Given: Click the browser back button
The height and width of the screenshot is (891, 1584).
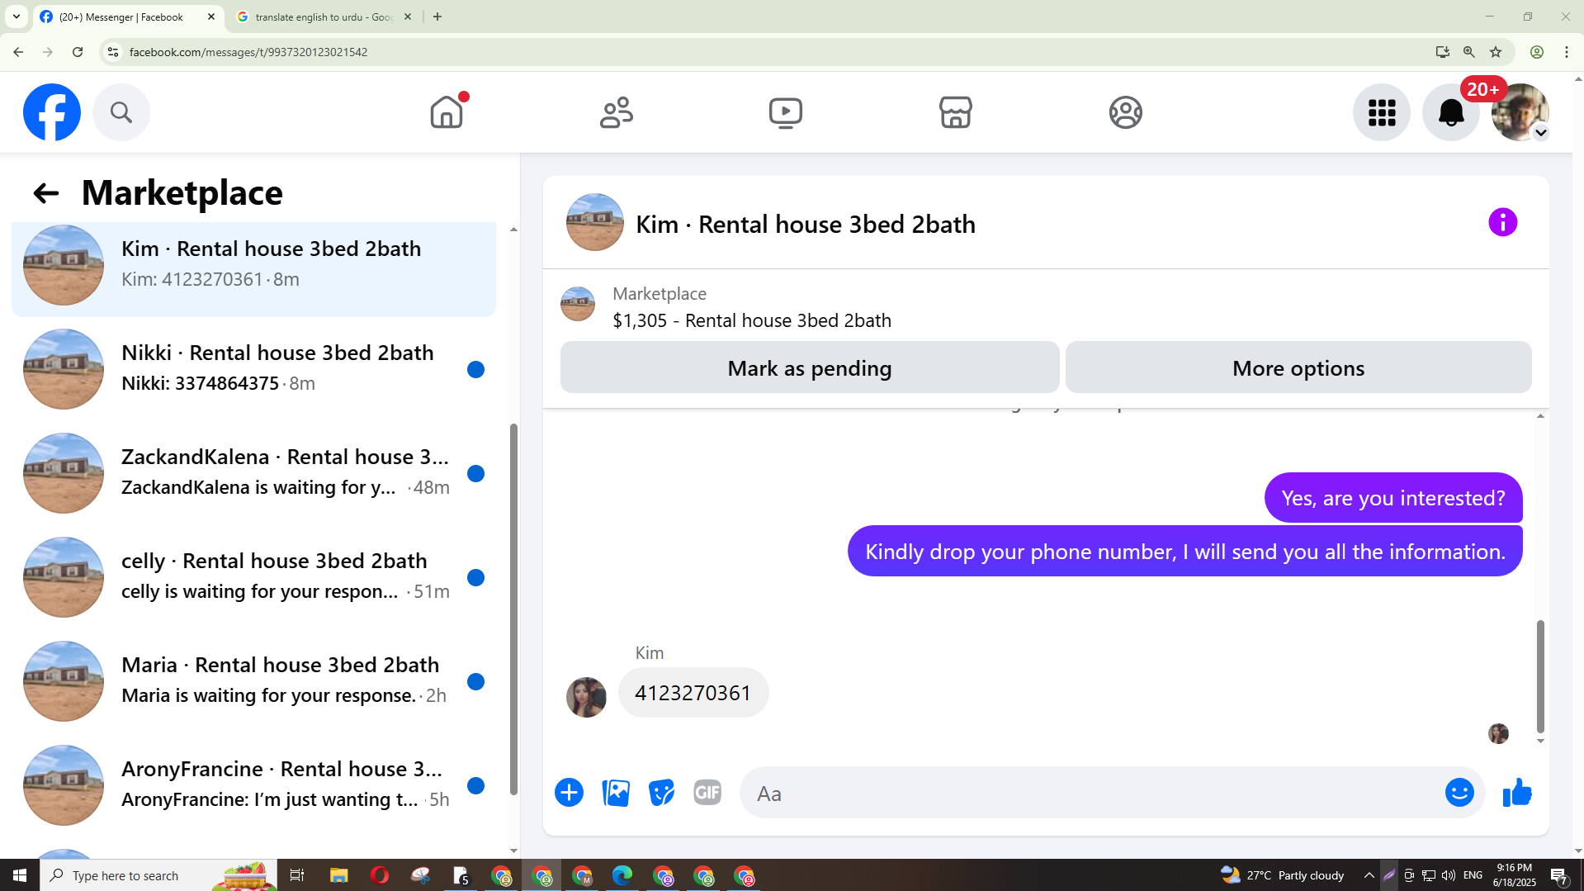Looking at the screenshot, I should [18, 52].
